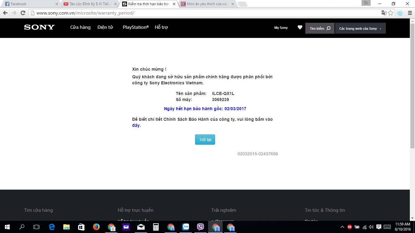Open the favorites heart icon
The height and width of the screenshot is (233, 415).
[300, 28]
